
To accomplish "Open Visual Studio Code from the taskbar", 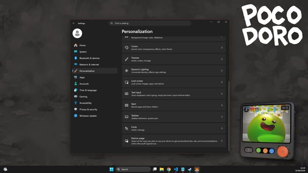I will (x=176, y=169).
